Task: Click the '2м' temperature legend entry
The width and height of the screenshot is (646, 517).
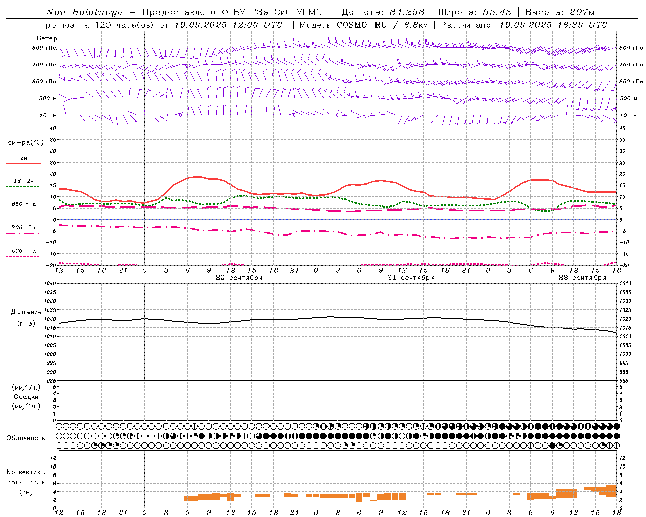Action: [24, 158]
